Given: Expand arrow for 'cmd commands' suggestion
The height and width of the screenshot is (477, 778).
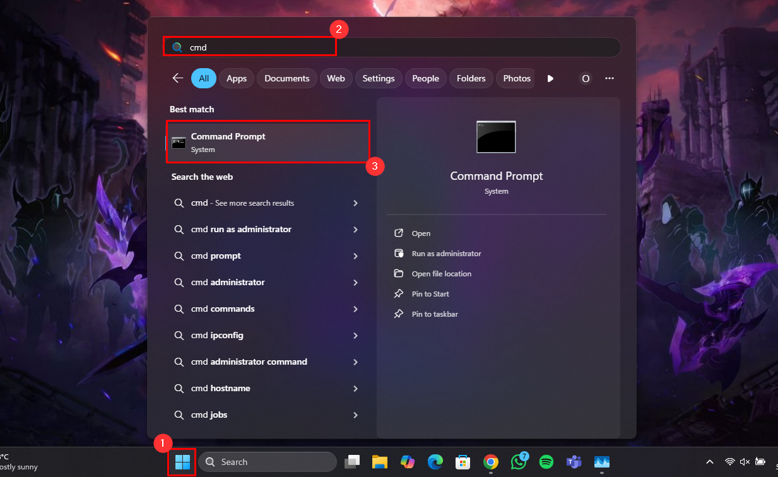Looking at the screenshot, I should click(355, 309).
